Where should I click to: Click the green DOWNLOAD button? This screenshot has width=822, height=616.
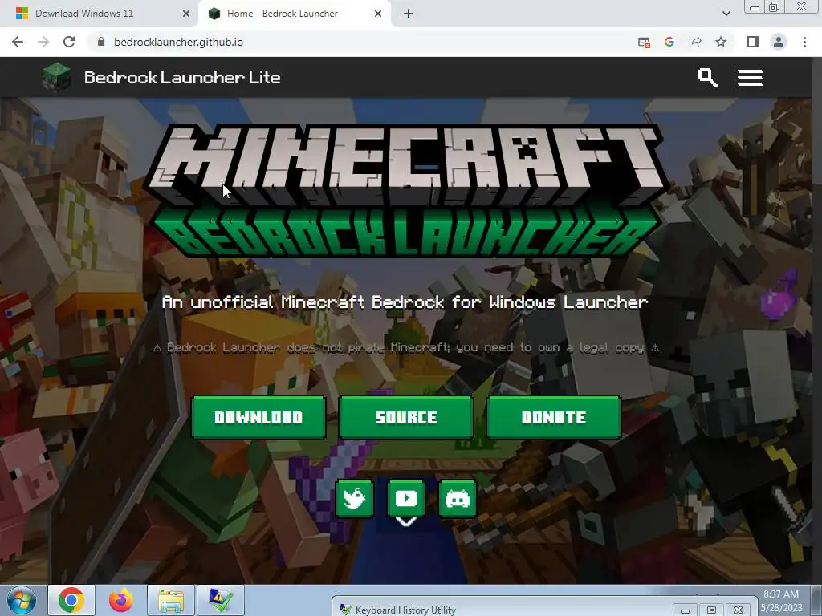coord(258,417)
